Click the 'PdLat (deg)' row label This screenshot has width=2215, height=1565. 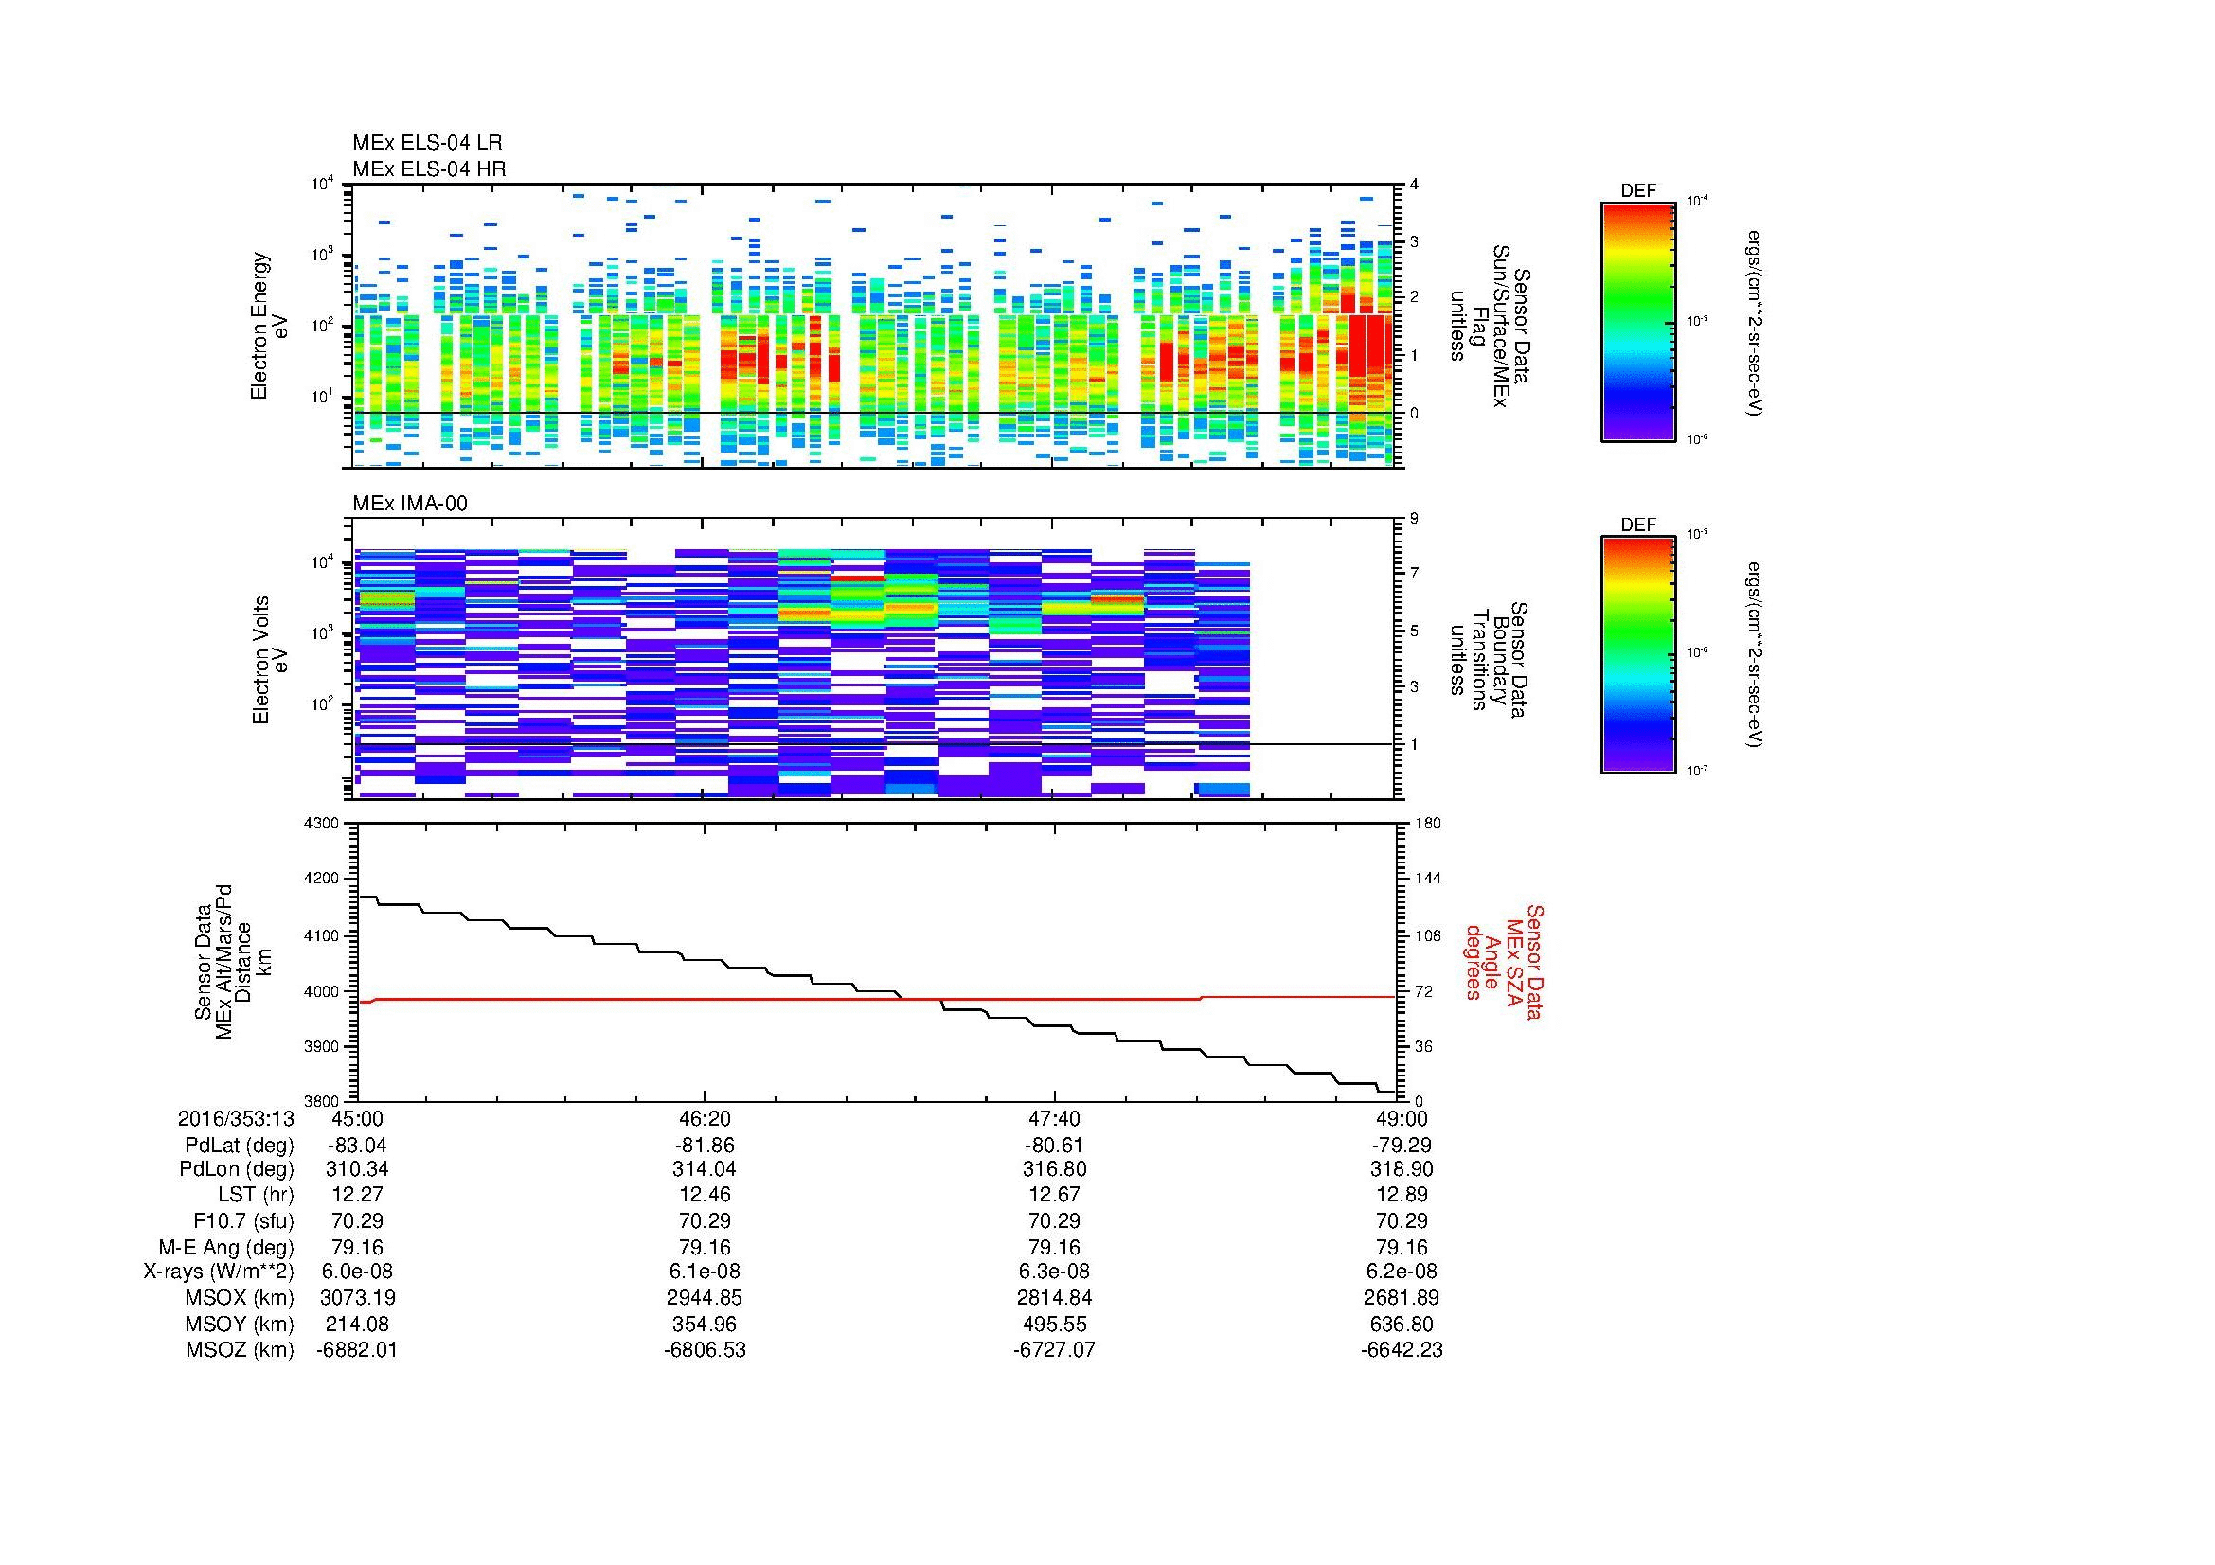click(x=240, y=1146)
